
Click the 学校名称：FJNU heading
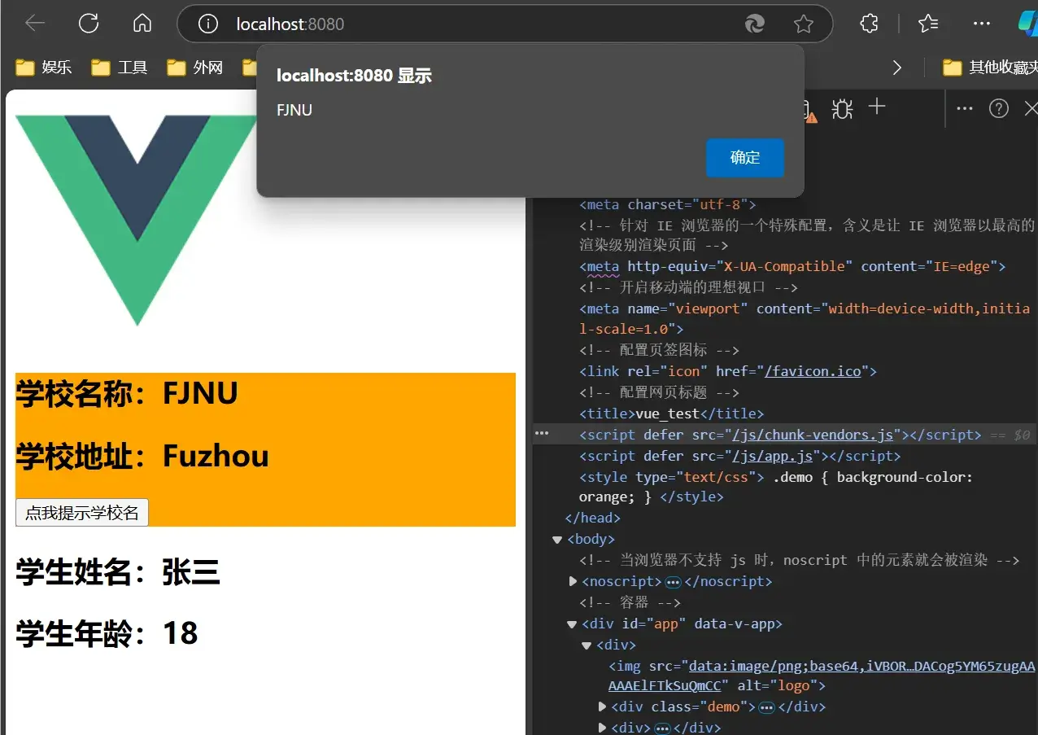pyautogui.click(x=127, y=393)
